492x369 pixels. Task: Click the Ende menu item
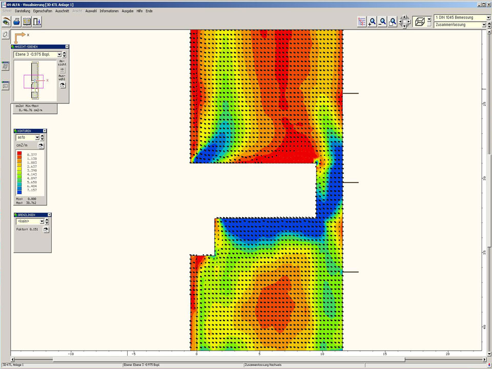tap(149, 11)
